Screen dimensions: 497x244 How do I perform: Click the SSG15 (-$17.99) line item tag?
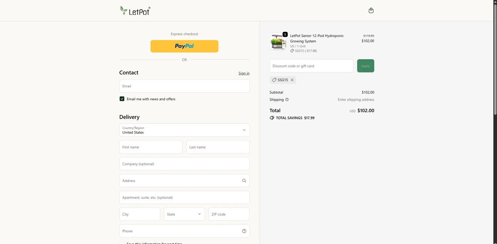coord(304,51)
